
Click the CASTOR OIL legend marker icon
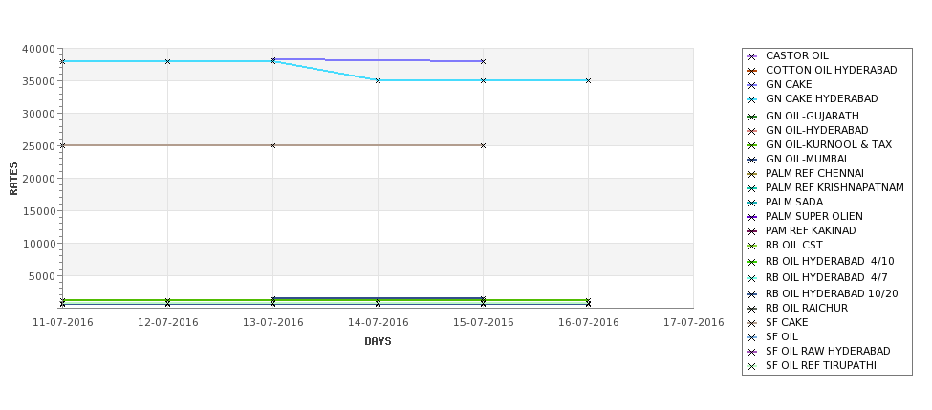(x=752, y=56)
